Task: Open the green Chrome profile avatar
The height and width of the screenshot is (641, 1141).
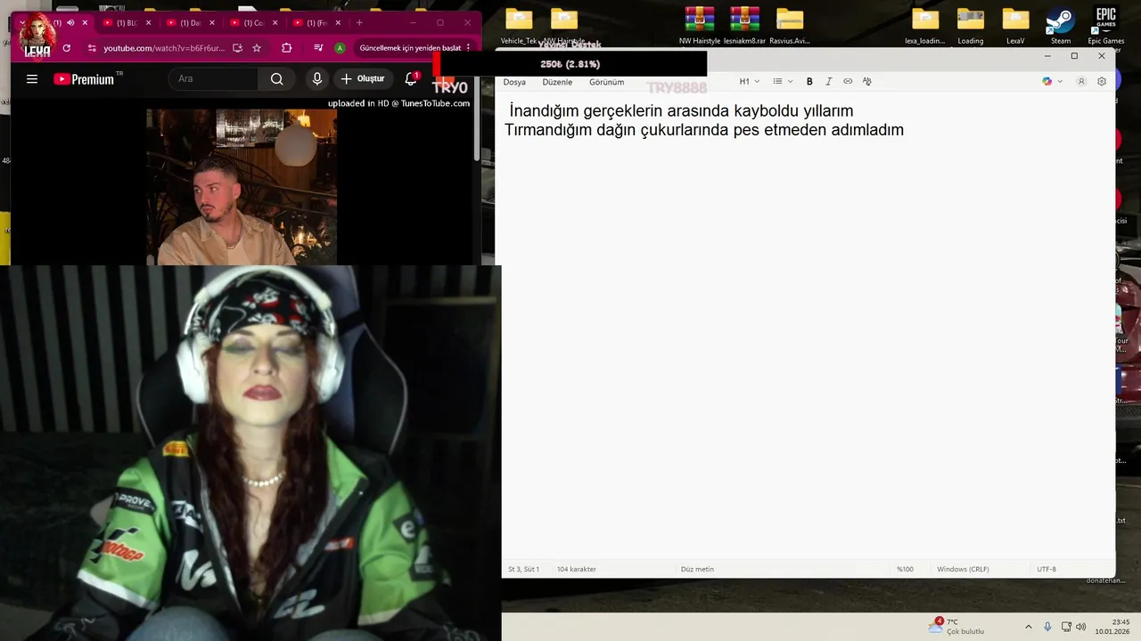Action: (x=340, y=48)
